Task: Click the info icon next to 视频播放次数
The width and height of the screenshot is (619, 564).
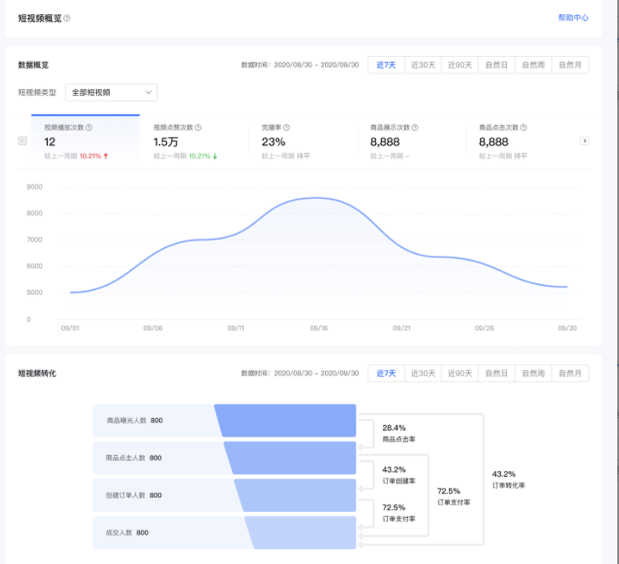Action: tap(89, 127)
